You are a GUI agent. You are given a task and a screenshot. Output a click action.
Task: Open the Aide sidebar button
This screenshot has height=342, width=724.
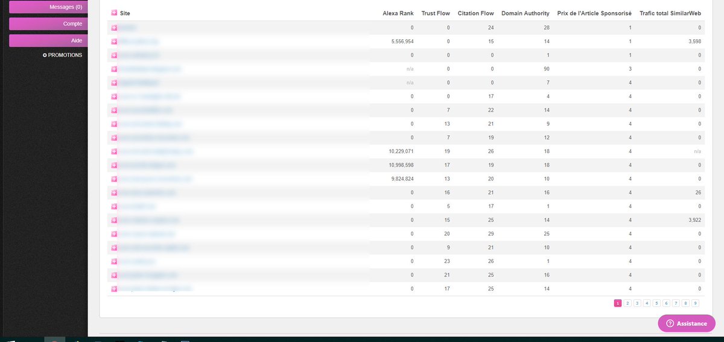(48, 40)
